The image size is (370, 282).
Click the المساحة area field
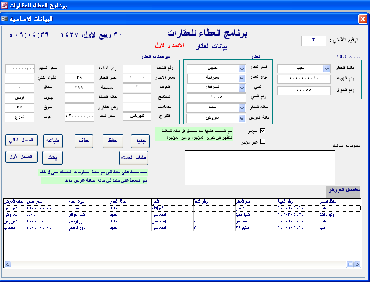(x=79, y=88)
